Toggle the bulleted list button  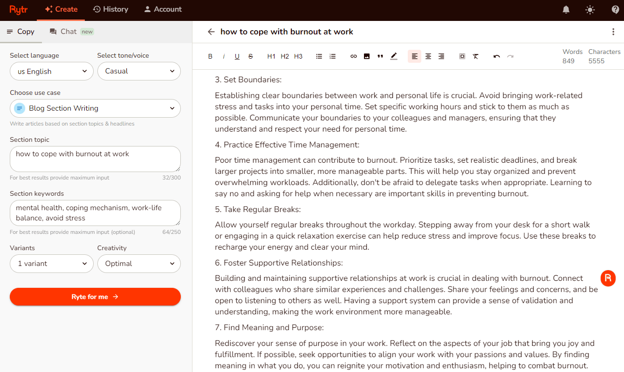click(x=319, y=56)
